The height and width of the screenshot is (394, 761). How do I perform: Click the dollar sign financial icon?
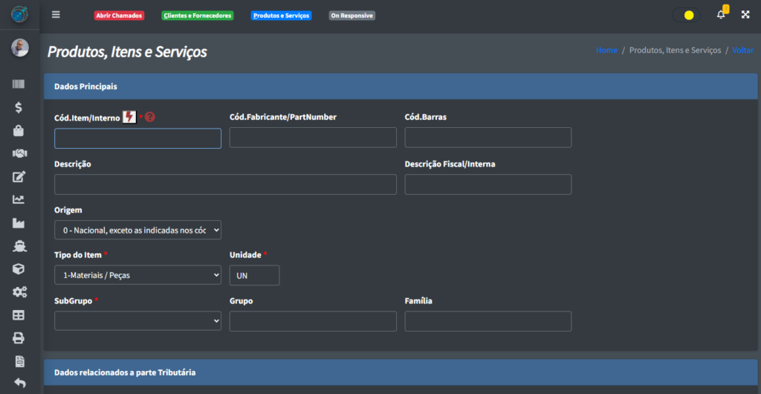pyautogui.click(x=19, y=108)
